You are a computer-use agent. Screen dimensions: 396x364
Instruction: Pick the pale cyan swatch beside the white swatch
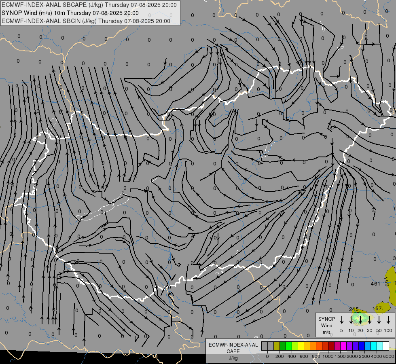379,346
